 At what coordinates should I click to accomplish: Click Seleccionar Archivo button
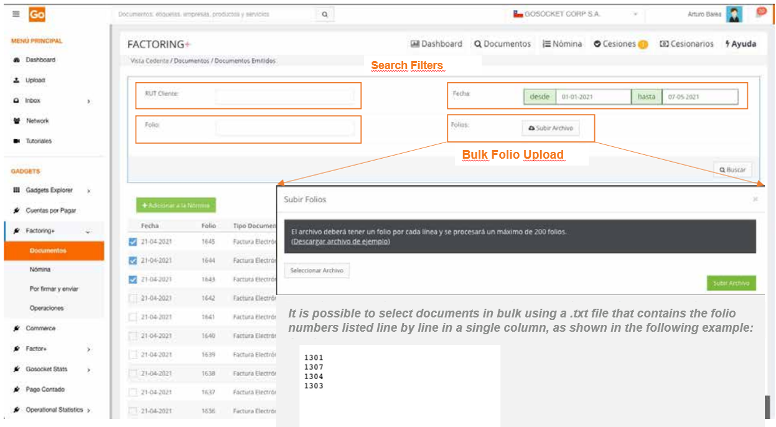coord(317,271)
